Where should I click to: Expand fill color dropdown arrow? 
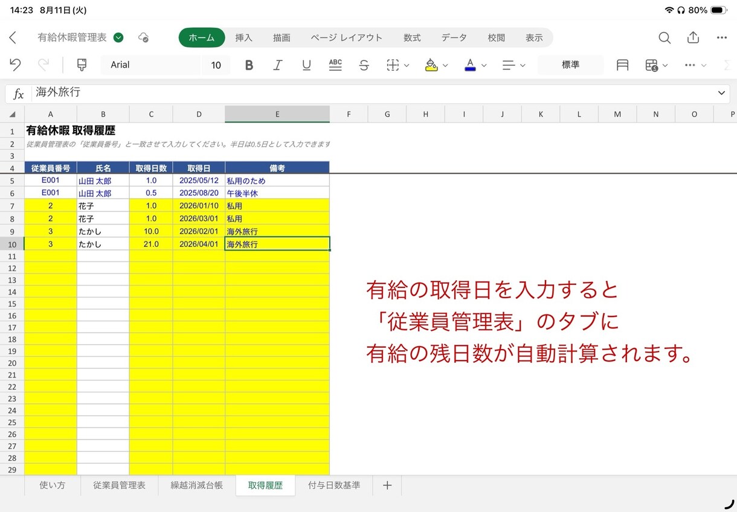pyautogui.click(x=445, y=65)
